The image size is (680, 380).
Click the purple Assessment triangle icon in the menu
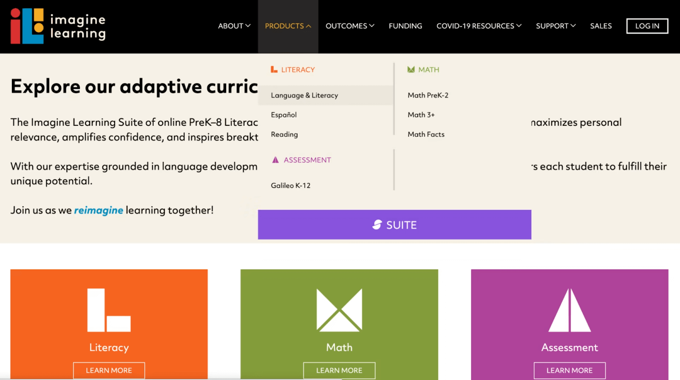click(x=275, y=160)
